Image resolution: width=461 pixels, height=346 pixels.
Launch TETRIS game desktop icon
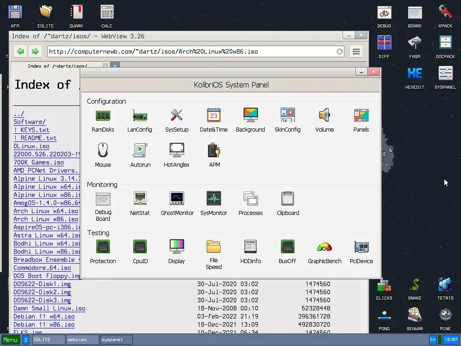(445, 284)
